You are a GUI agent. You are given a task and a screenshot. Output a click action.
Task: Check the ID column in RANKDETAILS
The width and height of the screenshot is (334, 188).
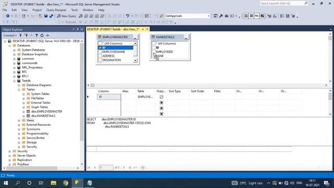pos(153,48)
